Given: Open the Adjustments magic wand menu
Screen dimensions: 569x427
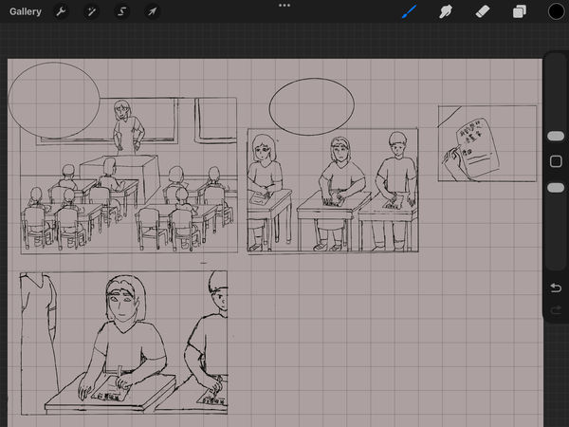Looking at the screenshot, I should (91, 11).
